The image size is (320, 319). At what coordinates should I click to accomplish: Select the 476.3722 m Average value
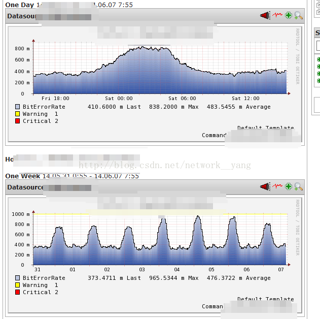(x=239, y=278)
